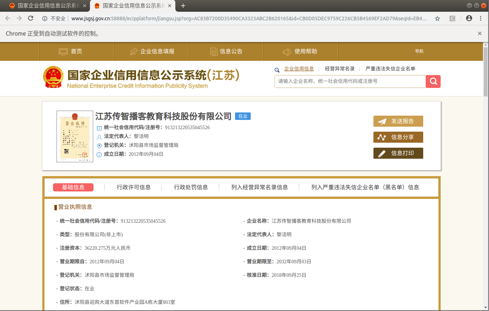The height and width of the screenshot is (311, 489).
Task: Select 严重违法失信企业名单 search category
Action: click(x=390, y=69)
